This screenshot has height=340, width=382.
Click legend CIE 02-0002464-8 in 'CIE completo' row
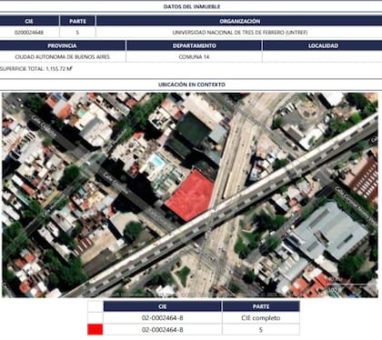163,318
